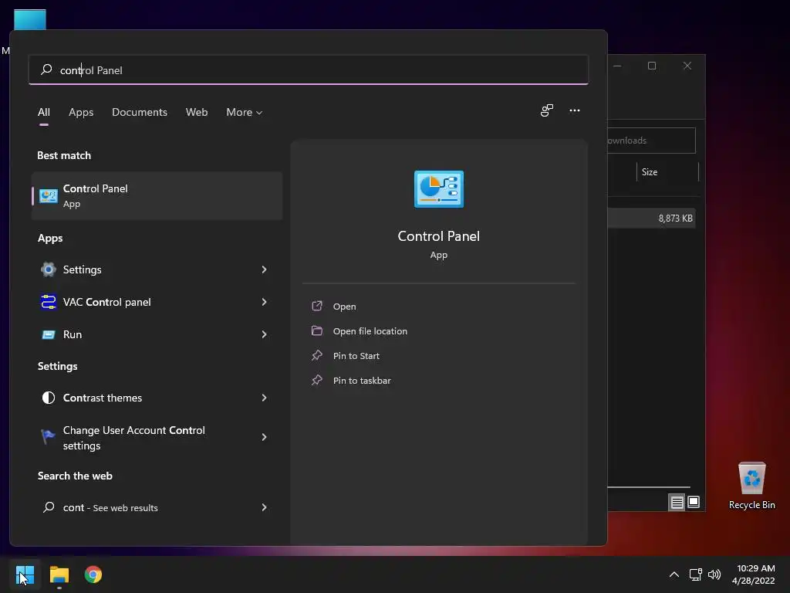Expand the Settings result options arrow
The image size is (790, 593).
(x=264, y=269)
